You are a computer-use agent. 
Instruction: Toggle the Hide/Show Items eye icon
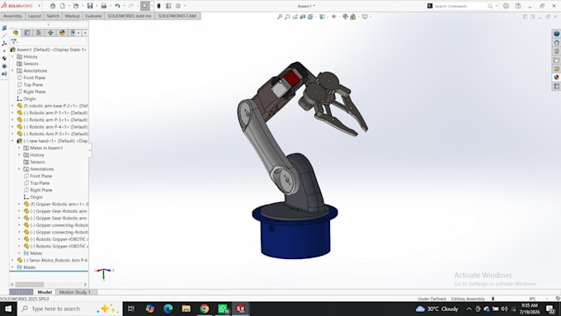coord(334,17)
